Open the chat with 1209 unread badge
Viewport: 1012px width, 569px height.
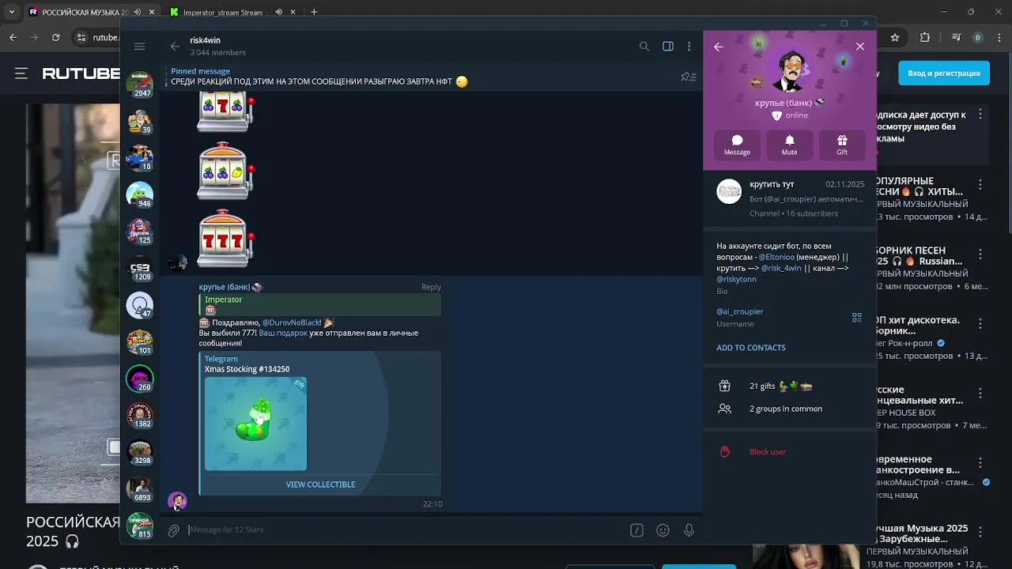pos(140,269)
